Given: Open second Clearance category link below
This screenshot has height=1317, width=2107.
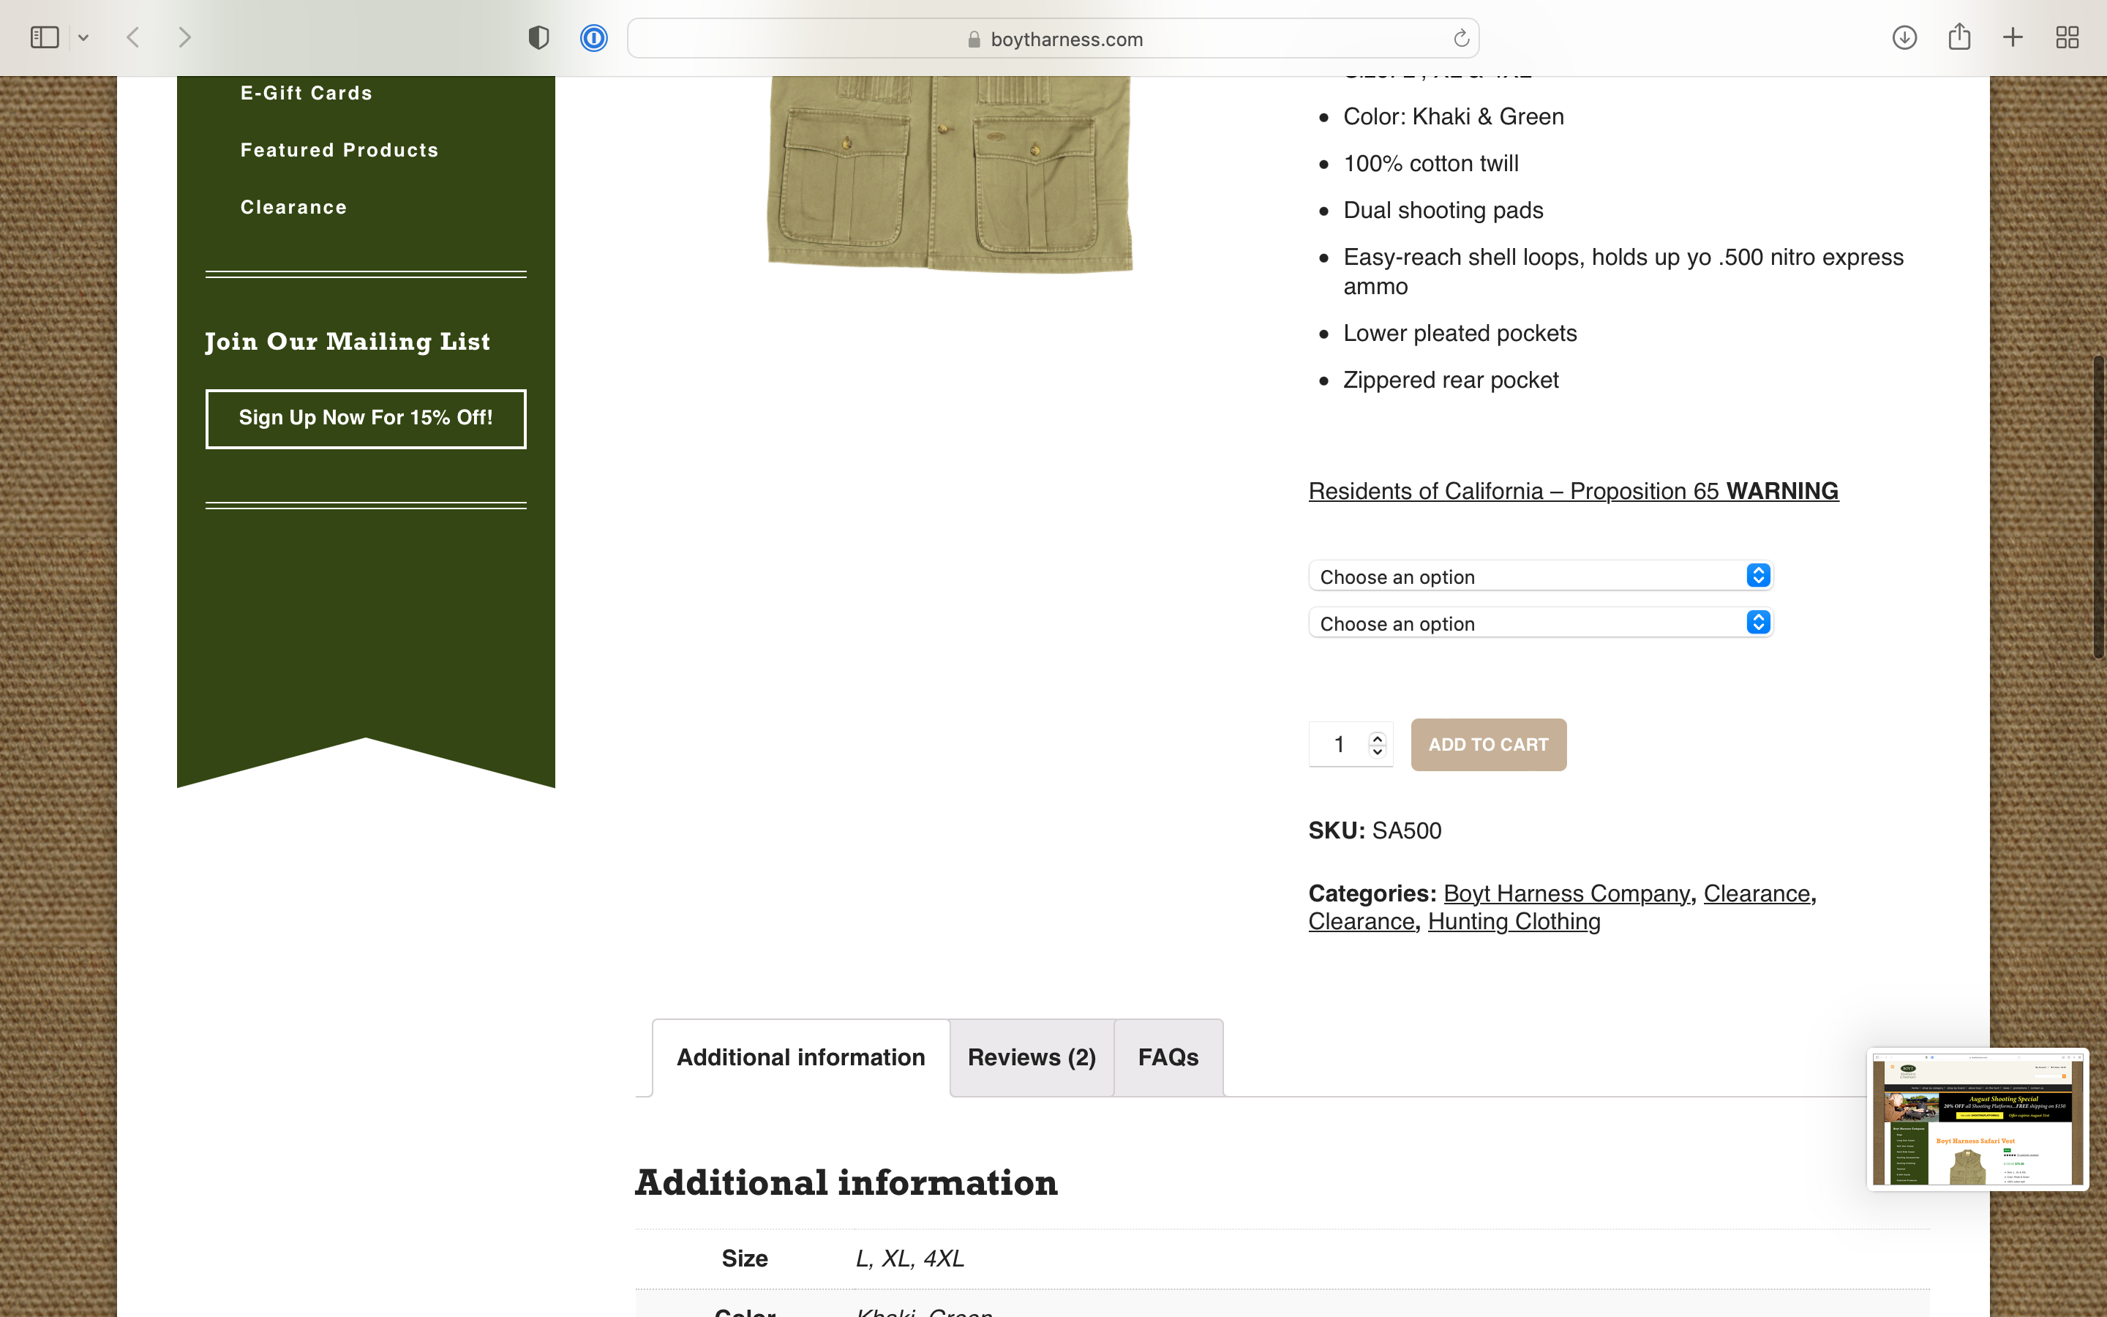Looking at the screenshot, I should pyautogui.click(x=1361, y=922).
